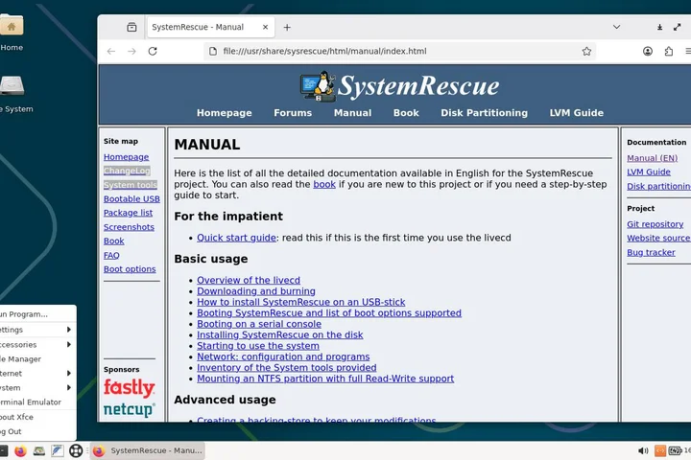Reload the SystemRescue manual page
Image resolution: width=691 pixels, height=460 pixels.
pyautogui.click(x=153, y=51)
